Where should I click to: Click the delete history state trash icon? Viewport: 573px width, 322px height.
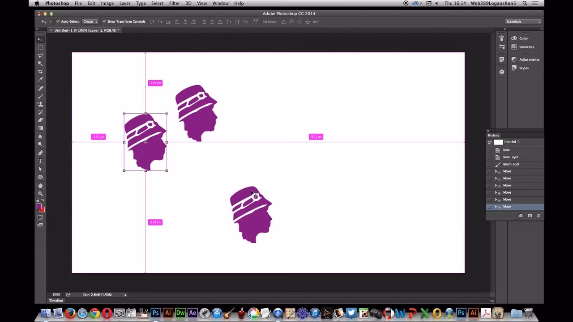pos(539,216)
